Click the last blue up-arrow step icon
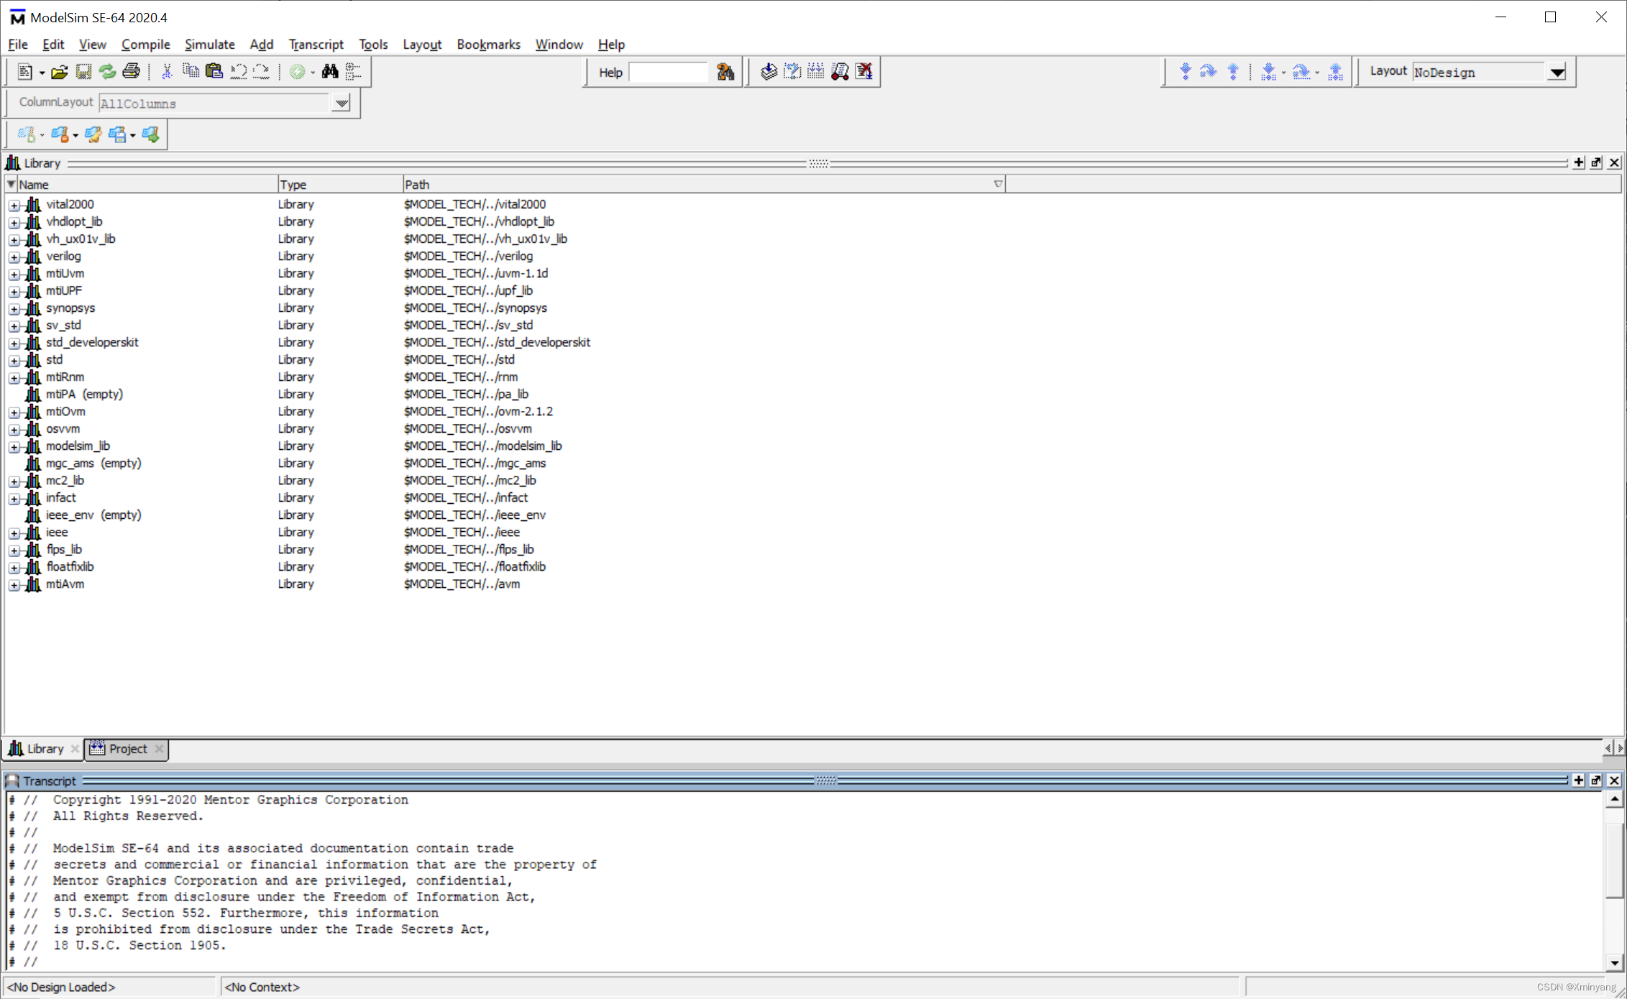Viewport: 1627px width, 999px height. 1336,72
